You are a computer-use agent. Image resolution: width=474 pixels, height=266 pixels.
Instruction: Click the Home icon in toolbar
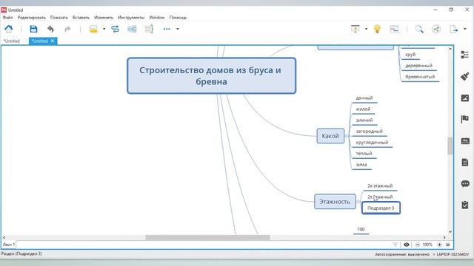[x=8, y=29]
